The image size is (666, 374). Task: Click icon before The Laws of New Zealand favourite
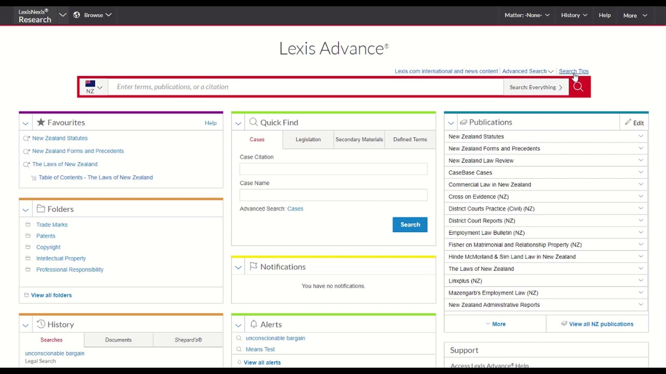click(x=27, y=164)
